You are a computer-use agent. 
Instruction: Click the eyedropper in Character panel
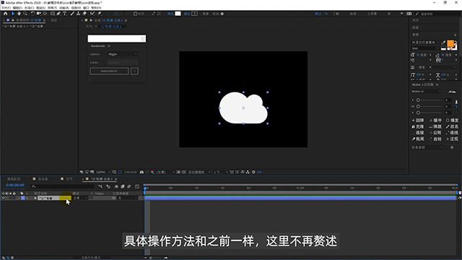point(443,43)
